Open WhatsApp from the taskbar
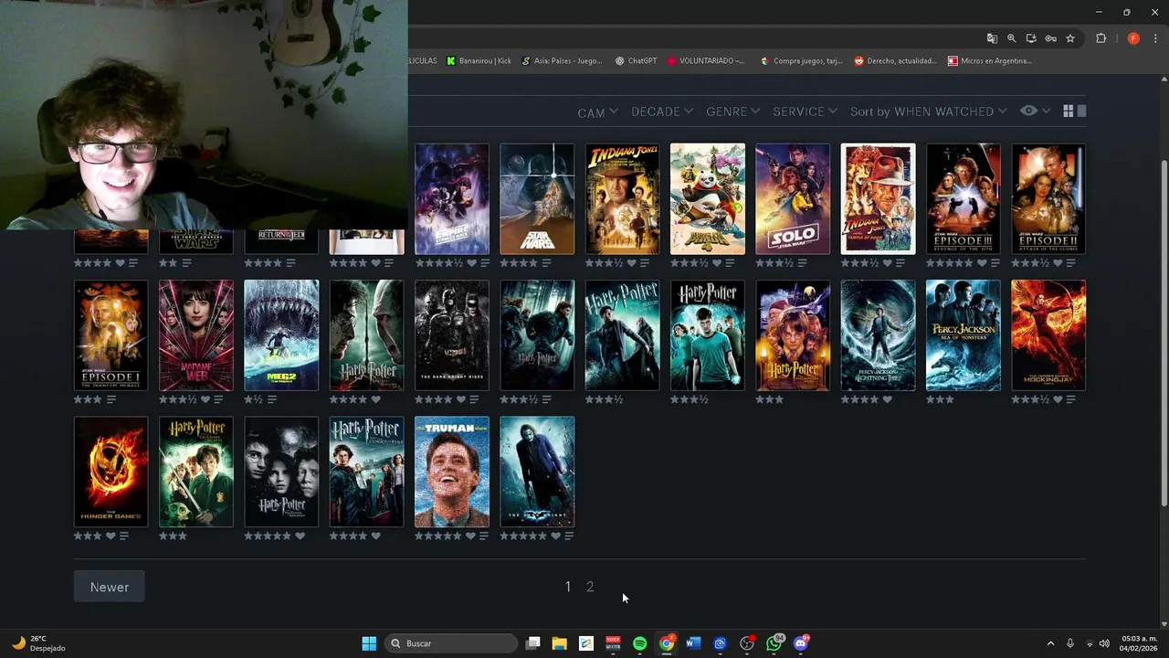Image resolution: width=1169 pixels, height=658 pixels. pos(774,643)
